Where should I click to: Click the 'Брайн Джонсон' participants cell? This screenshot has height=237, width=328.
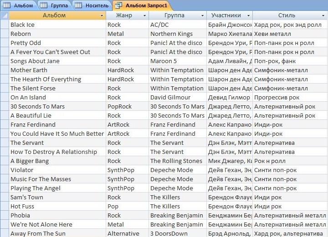click(x=230, y=25)
